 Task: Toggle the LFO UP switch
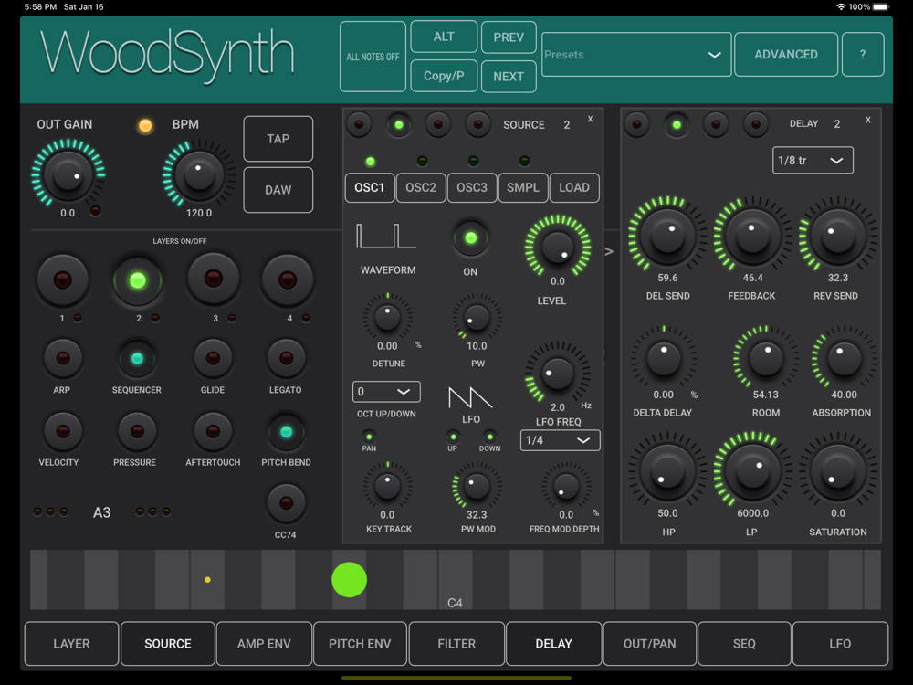click(453, 437)
